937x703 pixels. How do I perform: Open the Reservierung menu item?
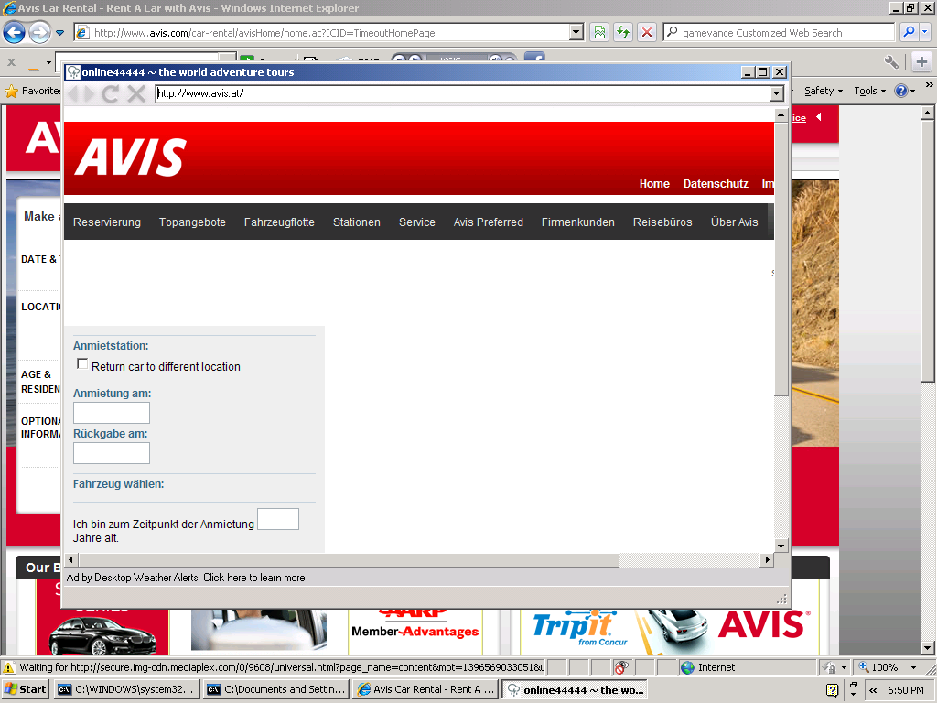(x=107, y=222)
